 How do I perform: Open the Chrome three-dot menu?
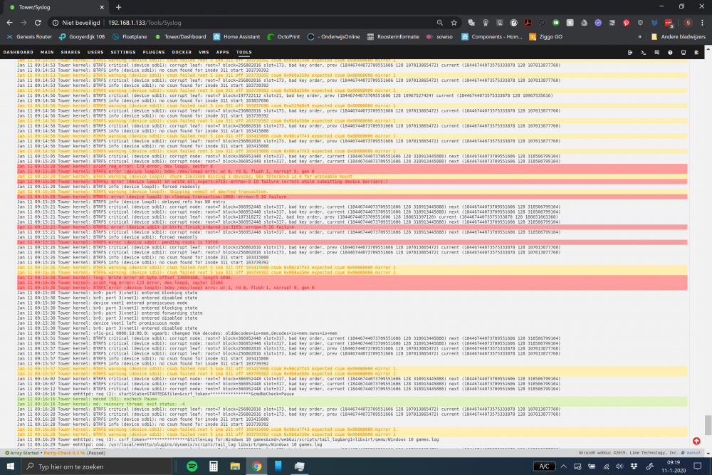pos(702,23)
